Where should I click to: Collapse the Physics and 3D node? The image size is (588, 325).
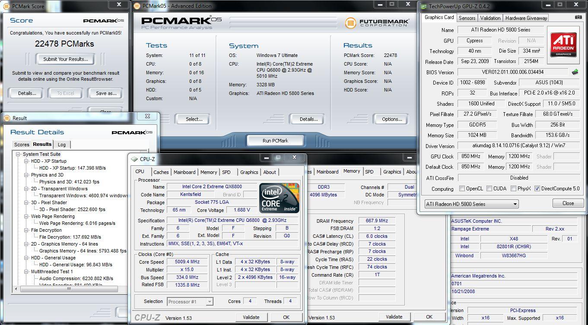(x=26, y=175)
